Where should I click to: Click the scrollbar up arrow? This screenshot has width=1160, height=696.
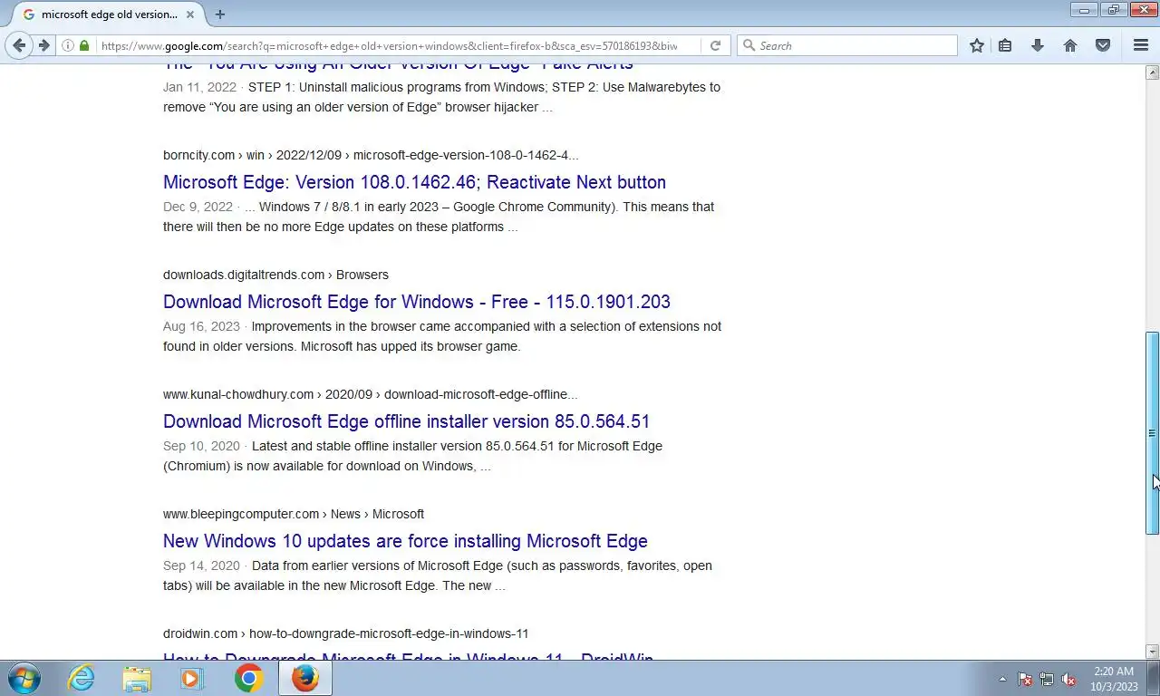click(x=1153, y=72)
